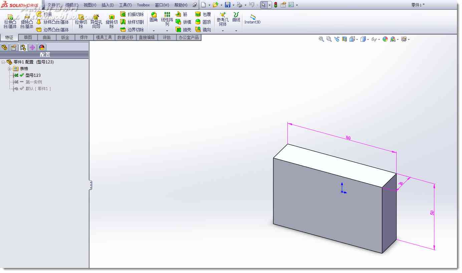462x273 pixels.
Task: Switch to the 钣金 sheet metal tab
Action: click(65, 37)
